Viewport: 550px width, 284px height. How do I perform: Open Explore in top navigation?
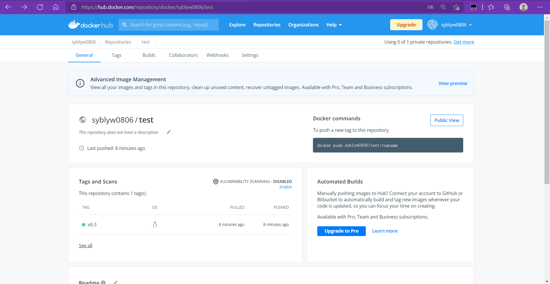pos(237,25)
